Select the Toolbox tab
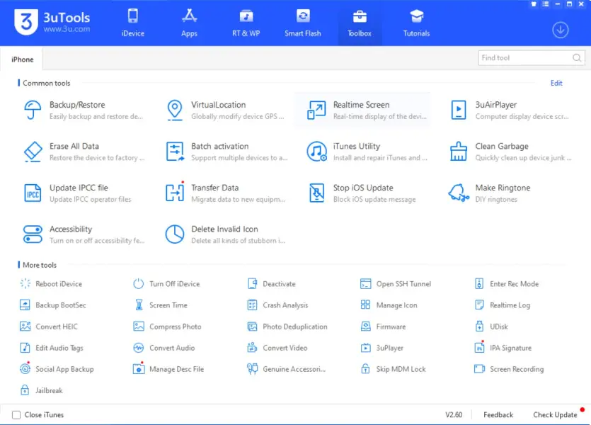The image size is (591, 425). coord(360,23)
